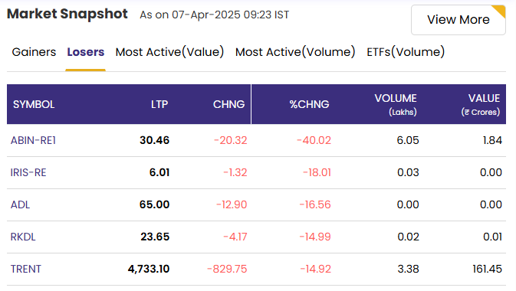Open the IRIS-RE symbol link

pyautogui.click(x=28, y=172)
